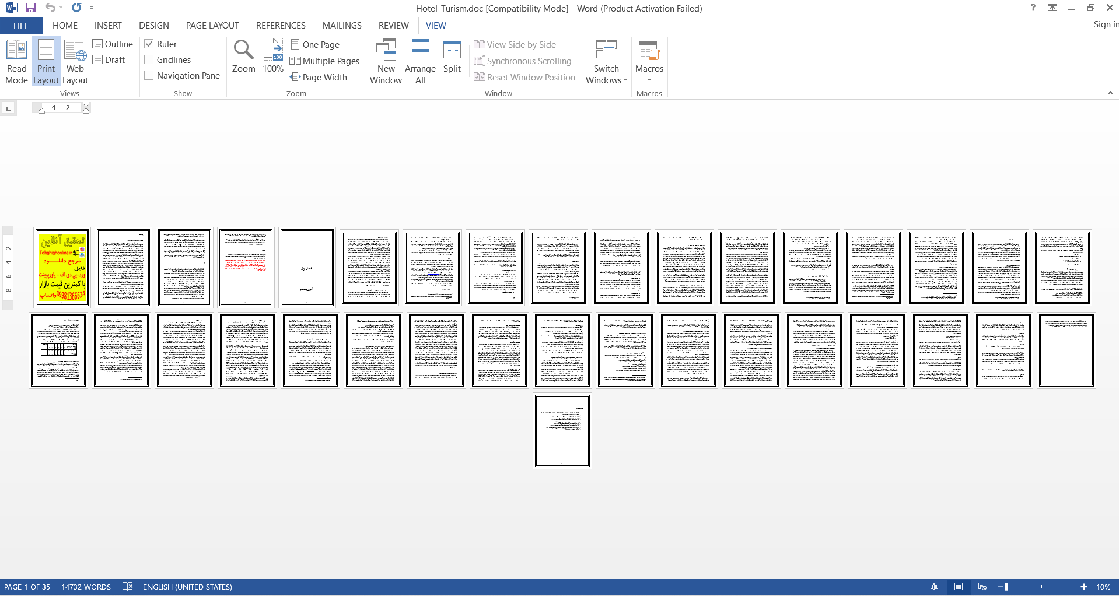Switch to Web Layout view
The image size is (1119, 596).
[75, 62]
